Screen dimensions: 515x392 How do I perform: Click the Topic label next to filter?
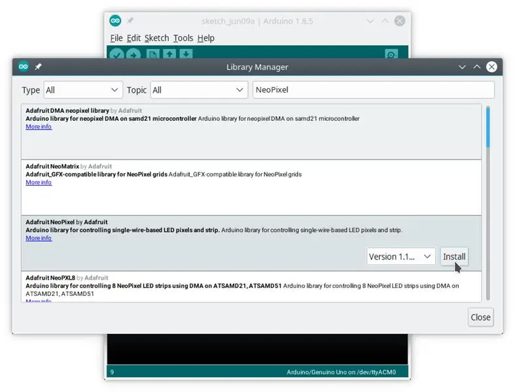coord(137,90)
